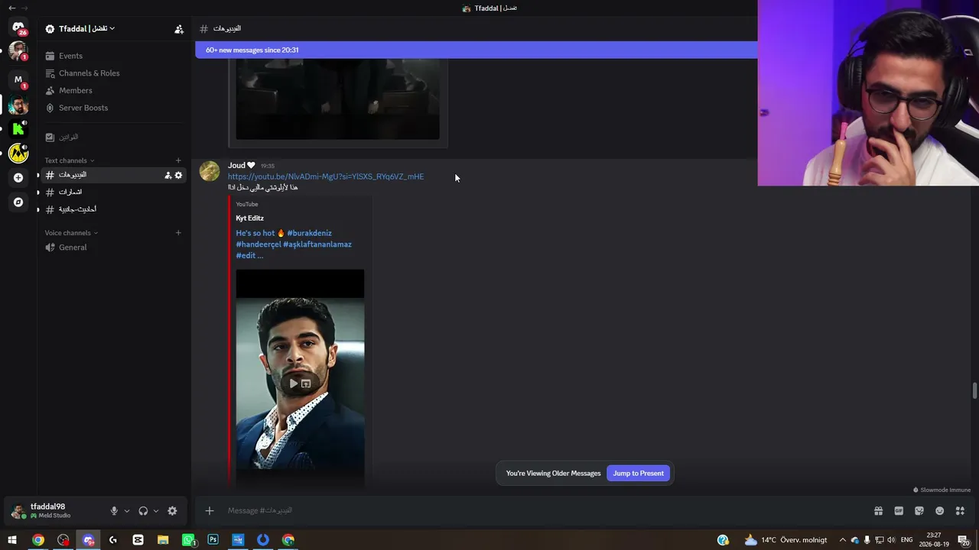
Task: Open the weather widget showing 14°C
Action: (x=785, y=540)
